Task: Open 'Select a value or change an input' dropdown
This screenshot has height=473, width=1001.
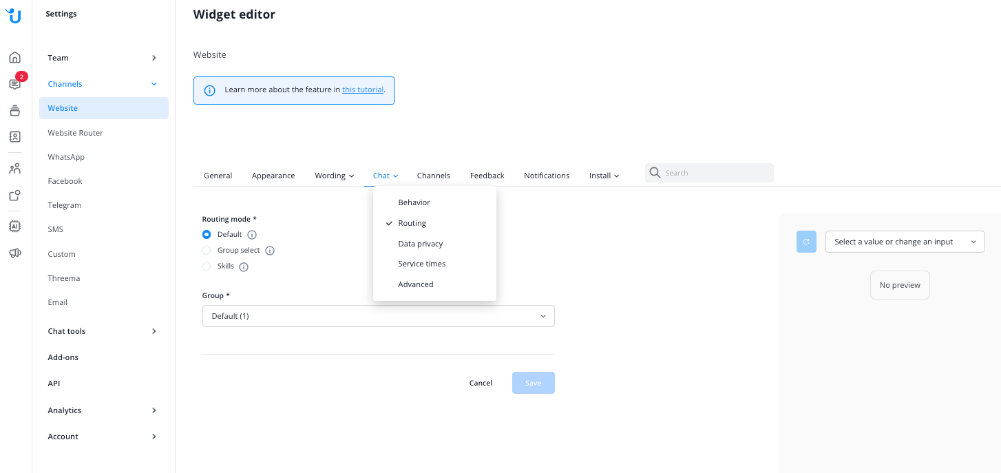Action: click(905, 242)
